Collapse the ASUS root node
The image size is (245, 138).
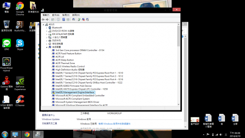(x=43, y=25)
